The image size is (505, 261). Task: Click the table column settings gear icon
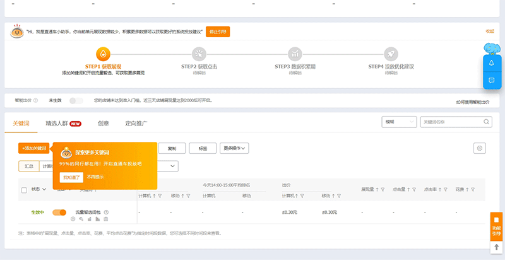click(x=480, y=148)
